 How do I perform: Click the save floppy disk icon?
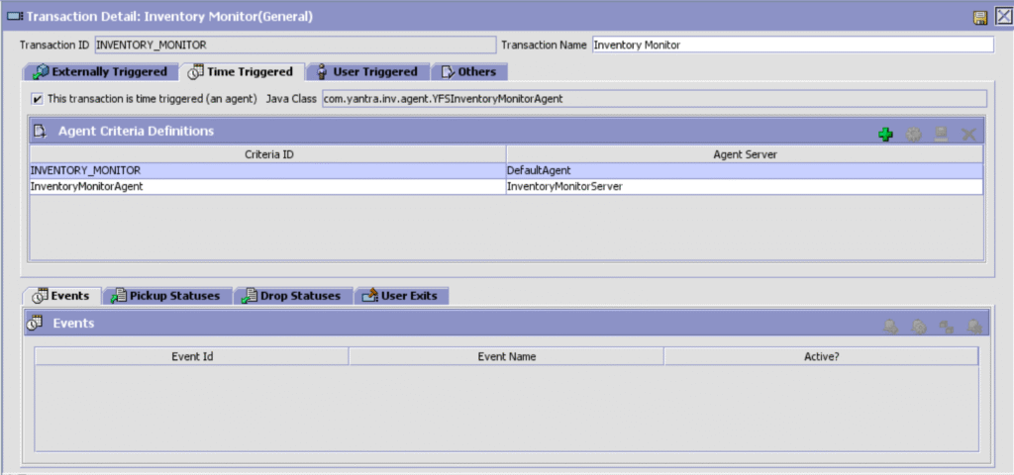979,17
